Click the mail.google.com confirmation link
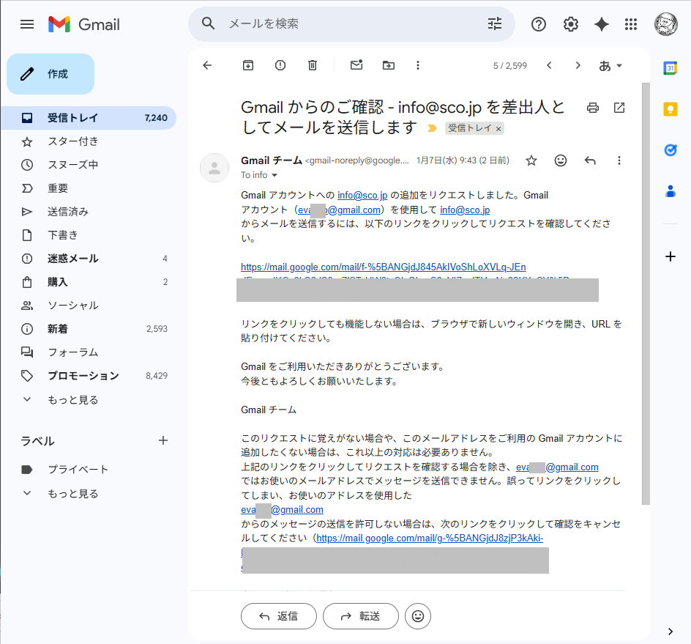 [x=382, y=267]
